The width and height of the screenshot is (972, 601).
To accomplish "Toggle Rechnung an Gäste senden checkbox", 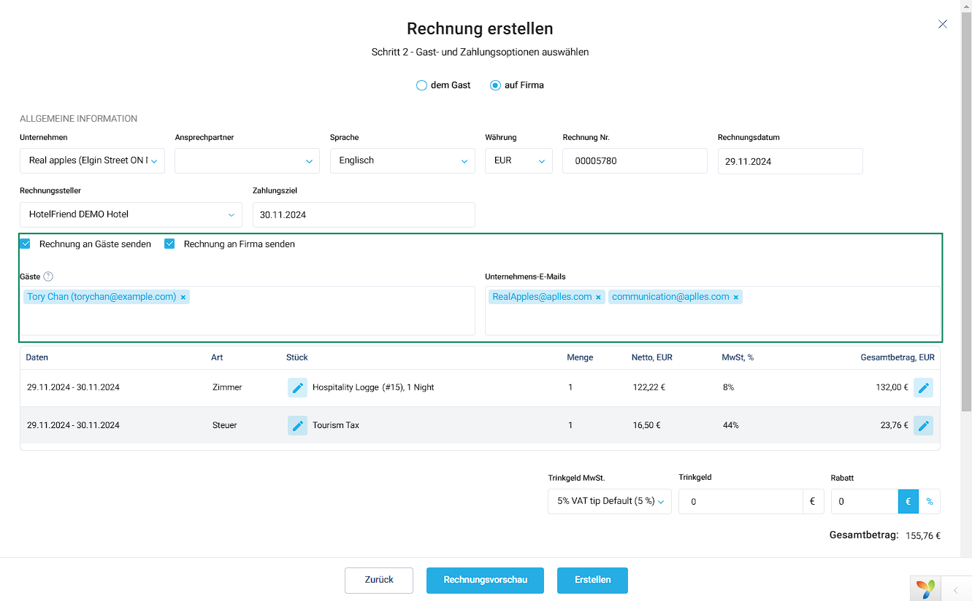I will pos(26,244).
